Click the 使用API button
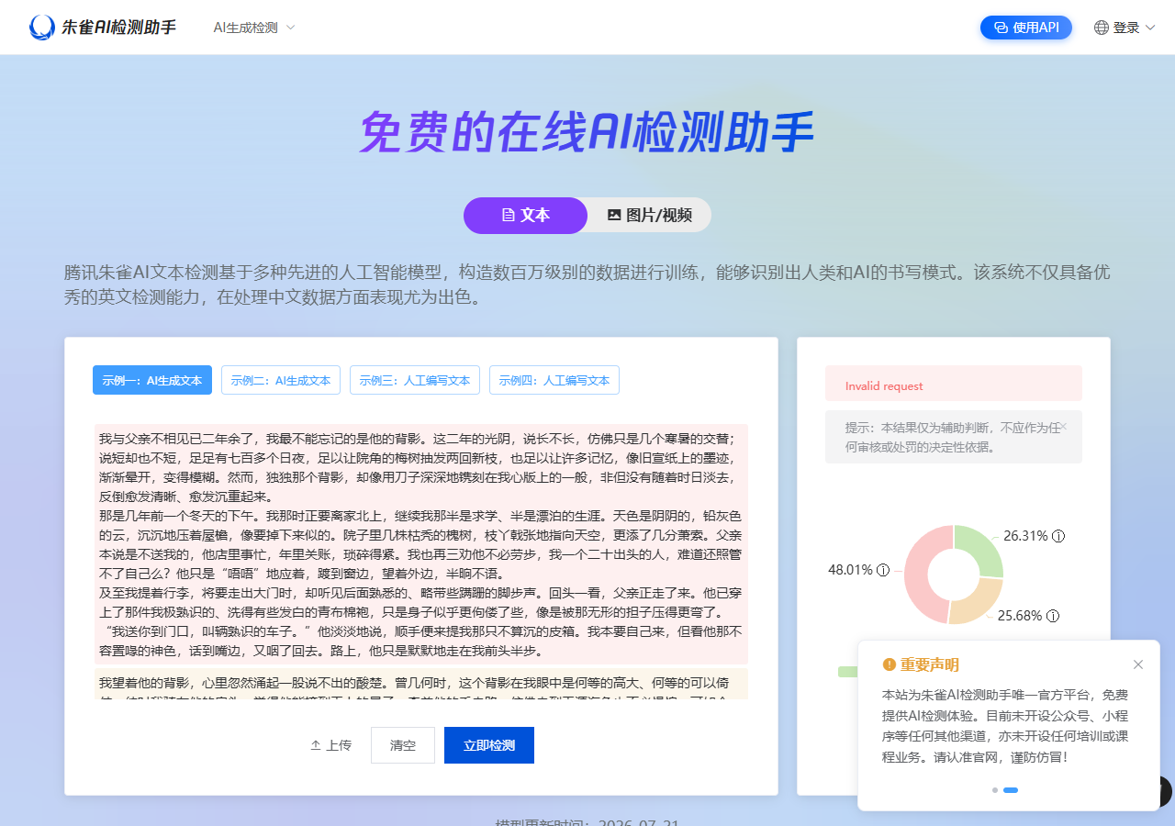 pyautogui.click(x=1026, y=28)
